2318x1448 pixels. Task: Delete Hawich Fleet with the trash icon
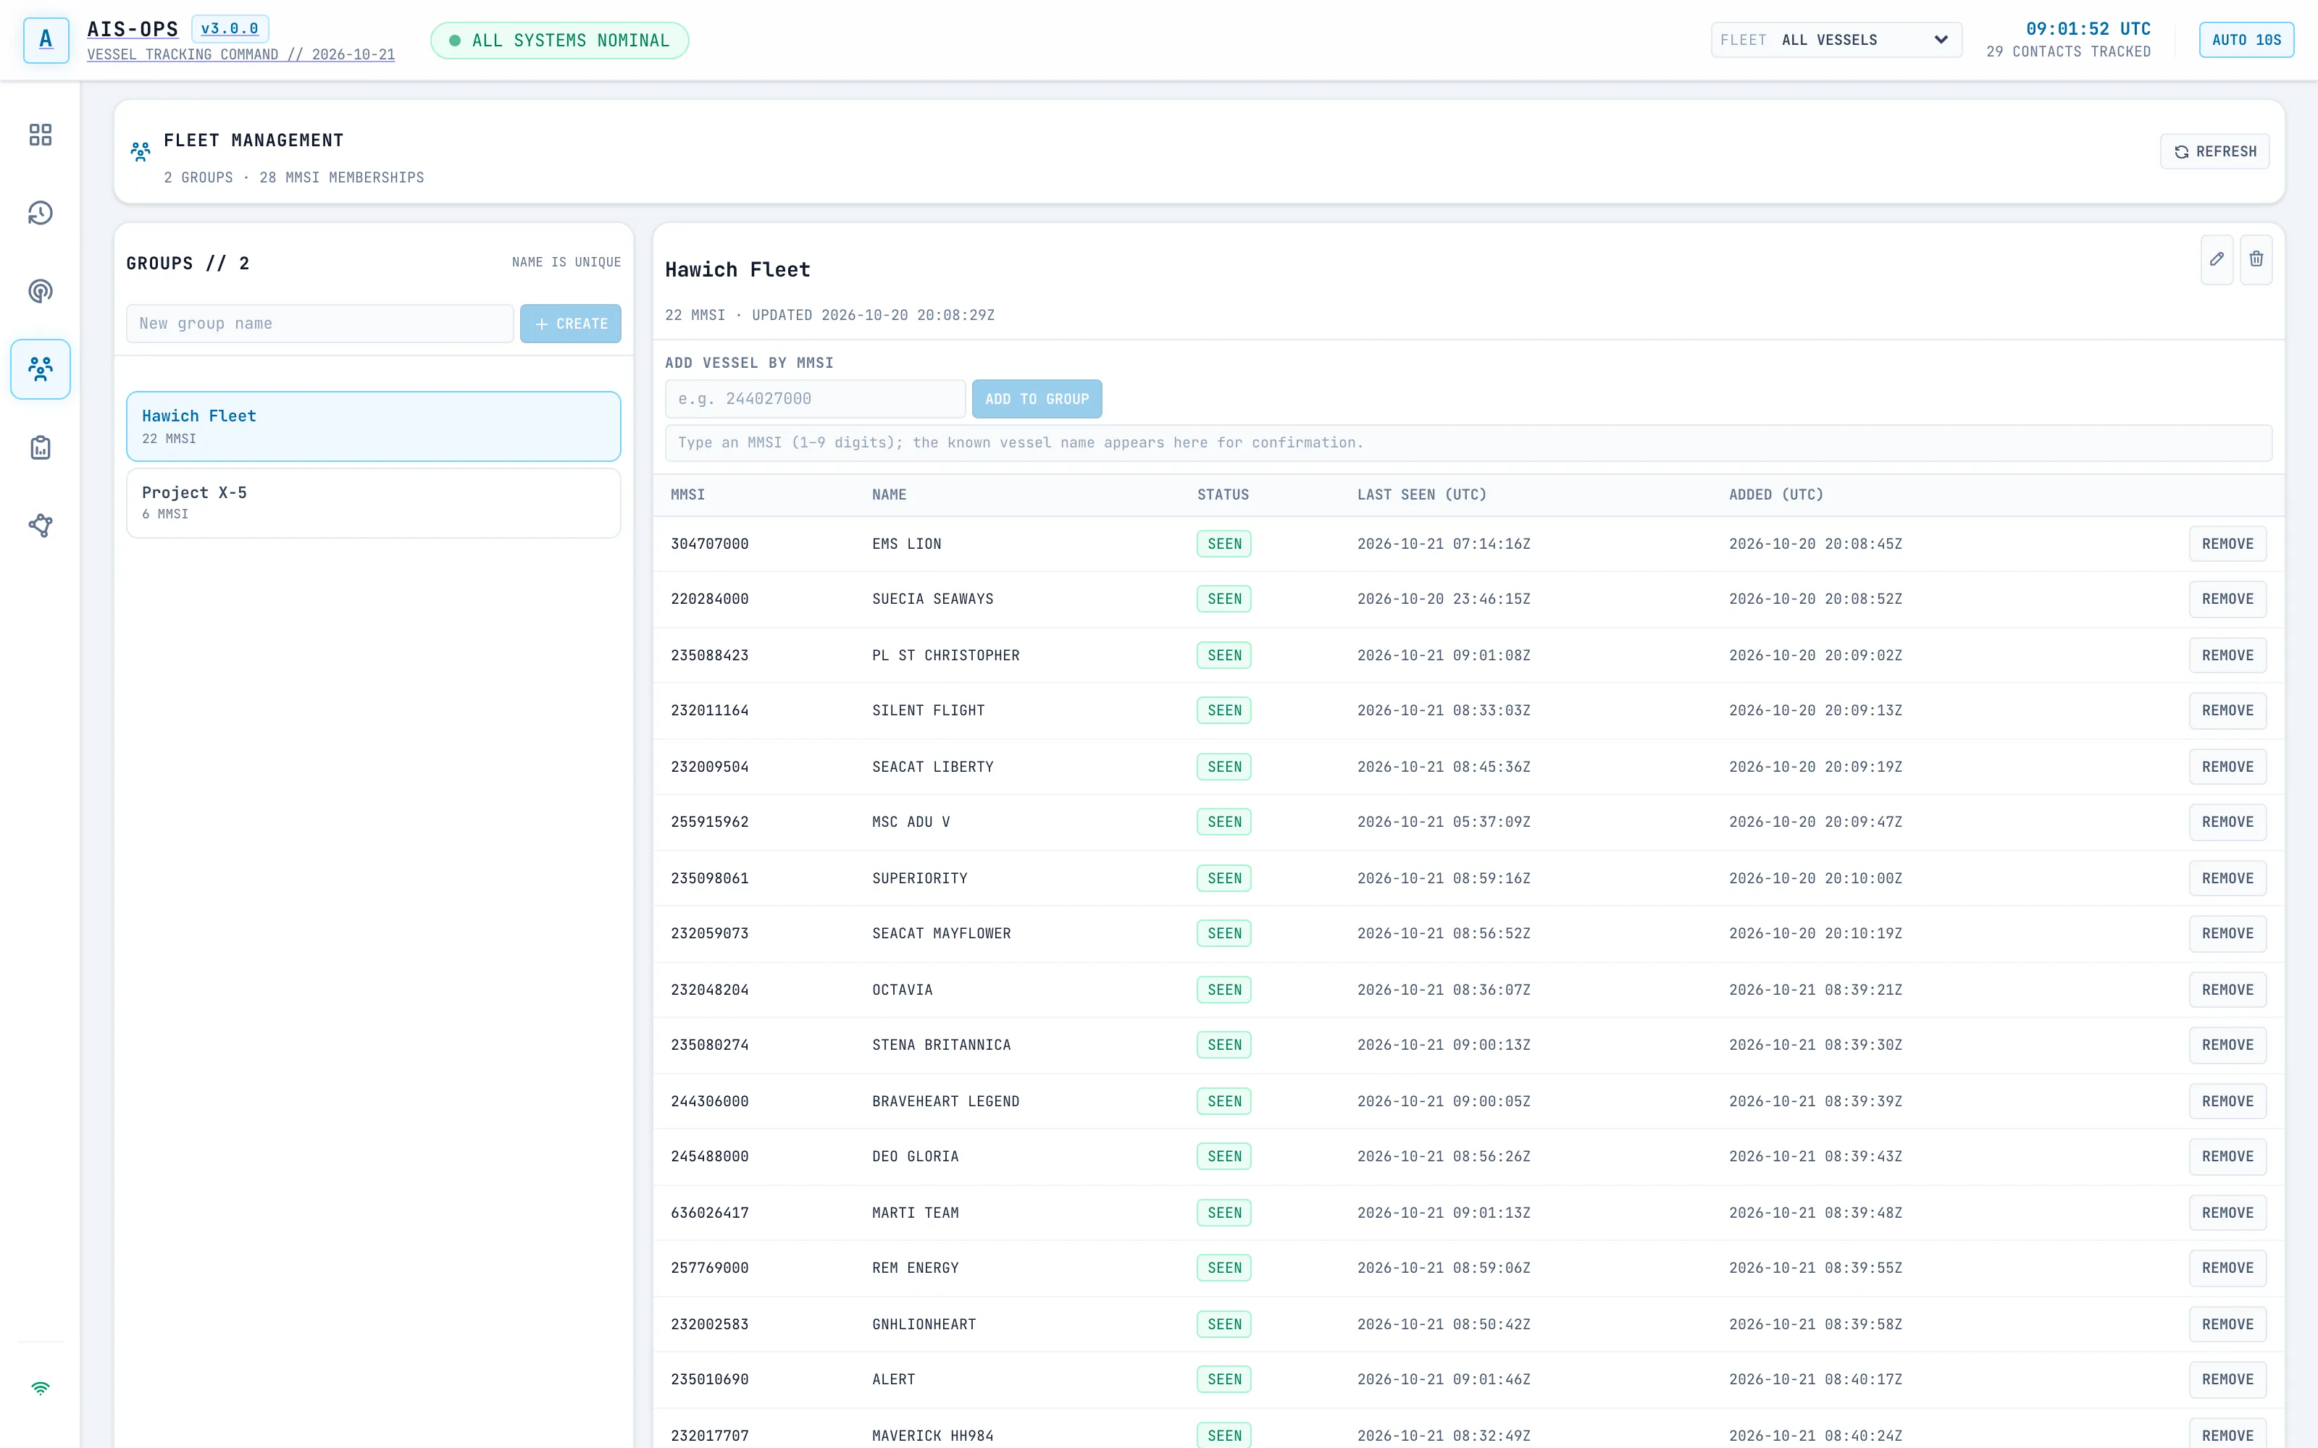[2256, 259]
